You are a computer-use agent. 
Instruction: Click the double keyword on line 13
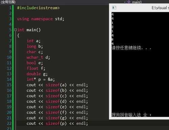(34, 74)
